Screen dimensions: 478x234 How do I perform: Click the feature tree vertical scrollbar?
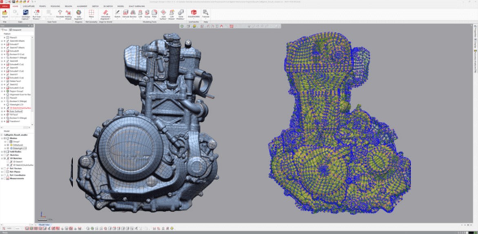click(x=33, y=73)
